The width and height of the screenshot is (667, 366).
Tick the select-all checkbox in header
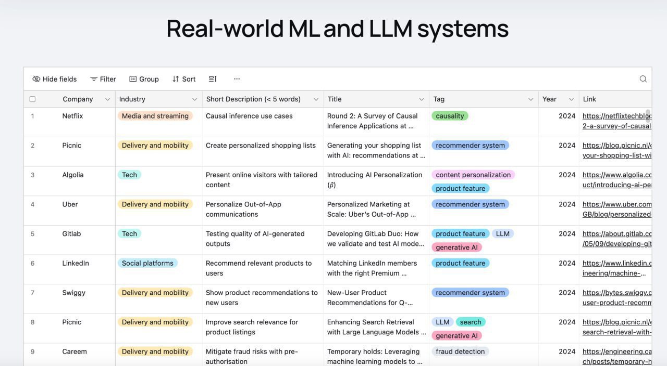coord(32,99)
